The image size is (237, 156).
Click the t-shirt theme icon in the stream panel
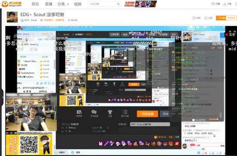coord(110,112)
